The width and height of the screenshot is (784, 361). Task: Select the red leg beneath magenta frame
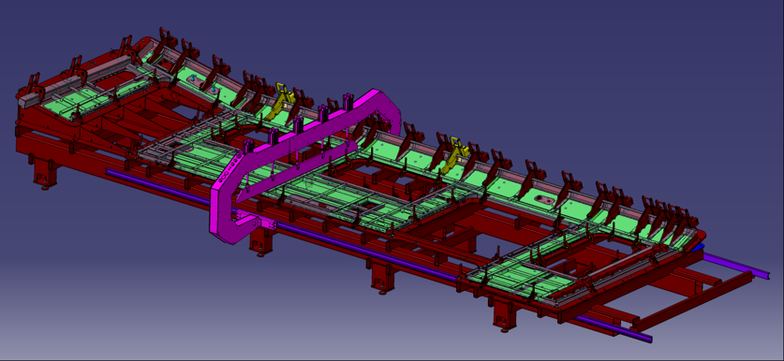[x=261, y=240]
